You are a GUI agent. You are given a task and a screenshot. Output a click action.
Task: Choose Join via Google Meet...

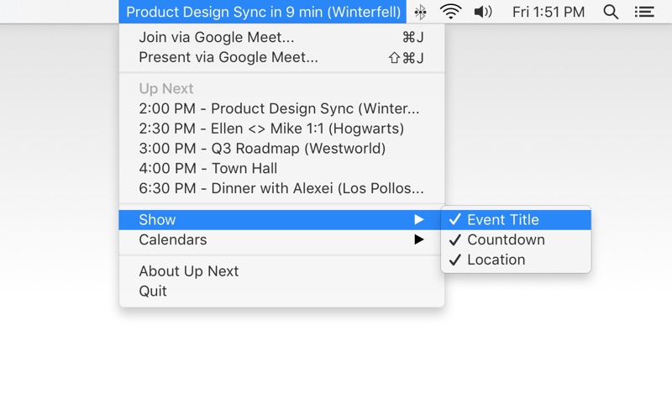(281, 37)
